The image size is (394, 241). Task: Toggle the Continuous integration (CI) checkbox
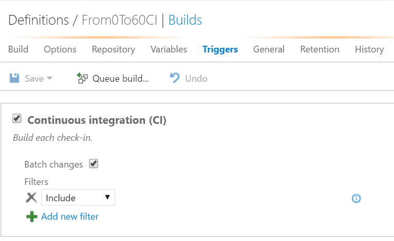17,118
